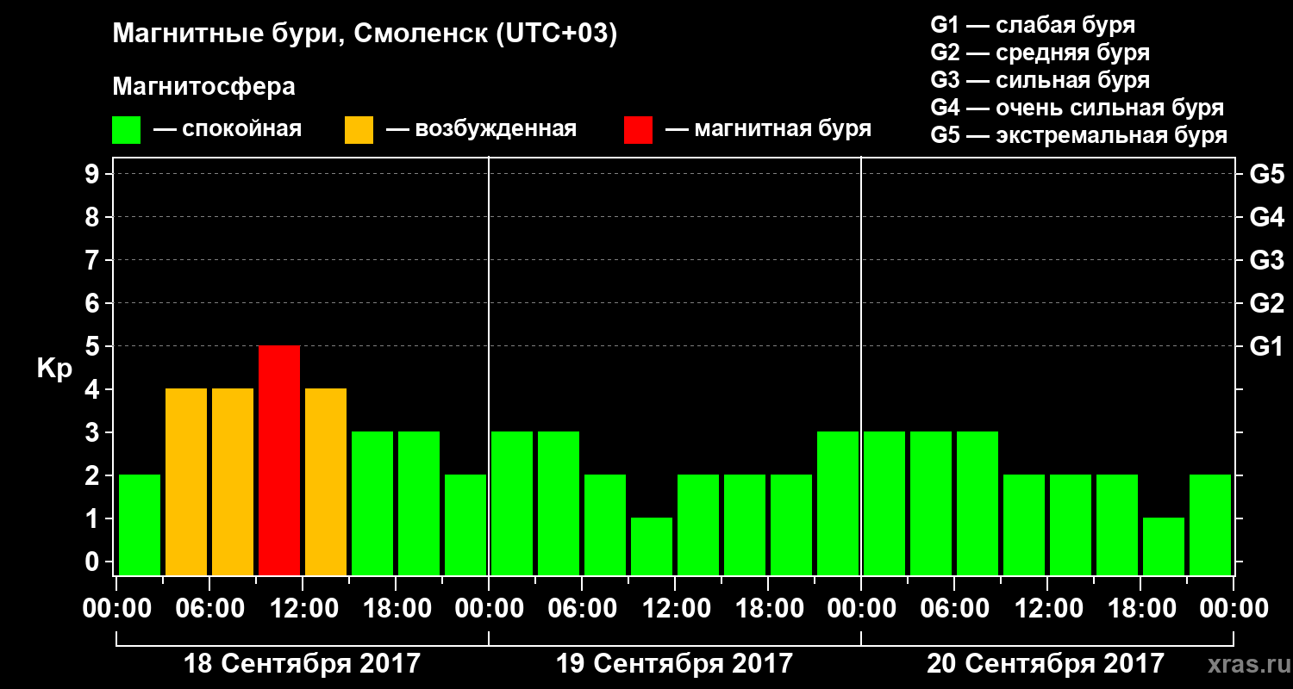The width and height of the screenshot is (1293, 689).
Task: Click the '20 Сентября 2017' date label
Action: [1046, 663]
